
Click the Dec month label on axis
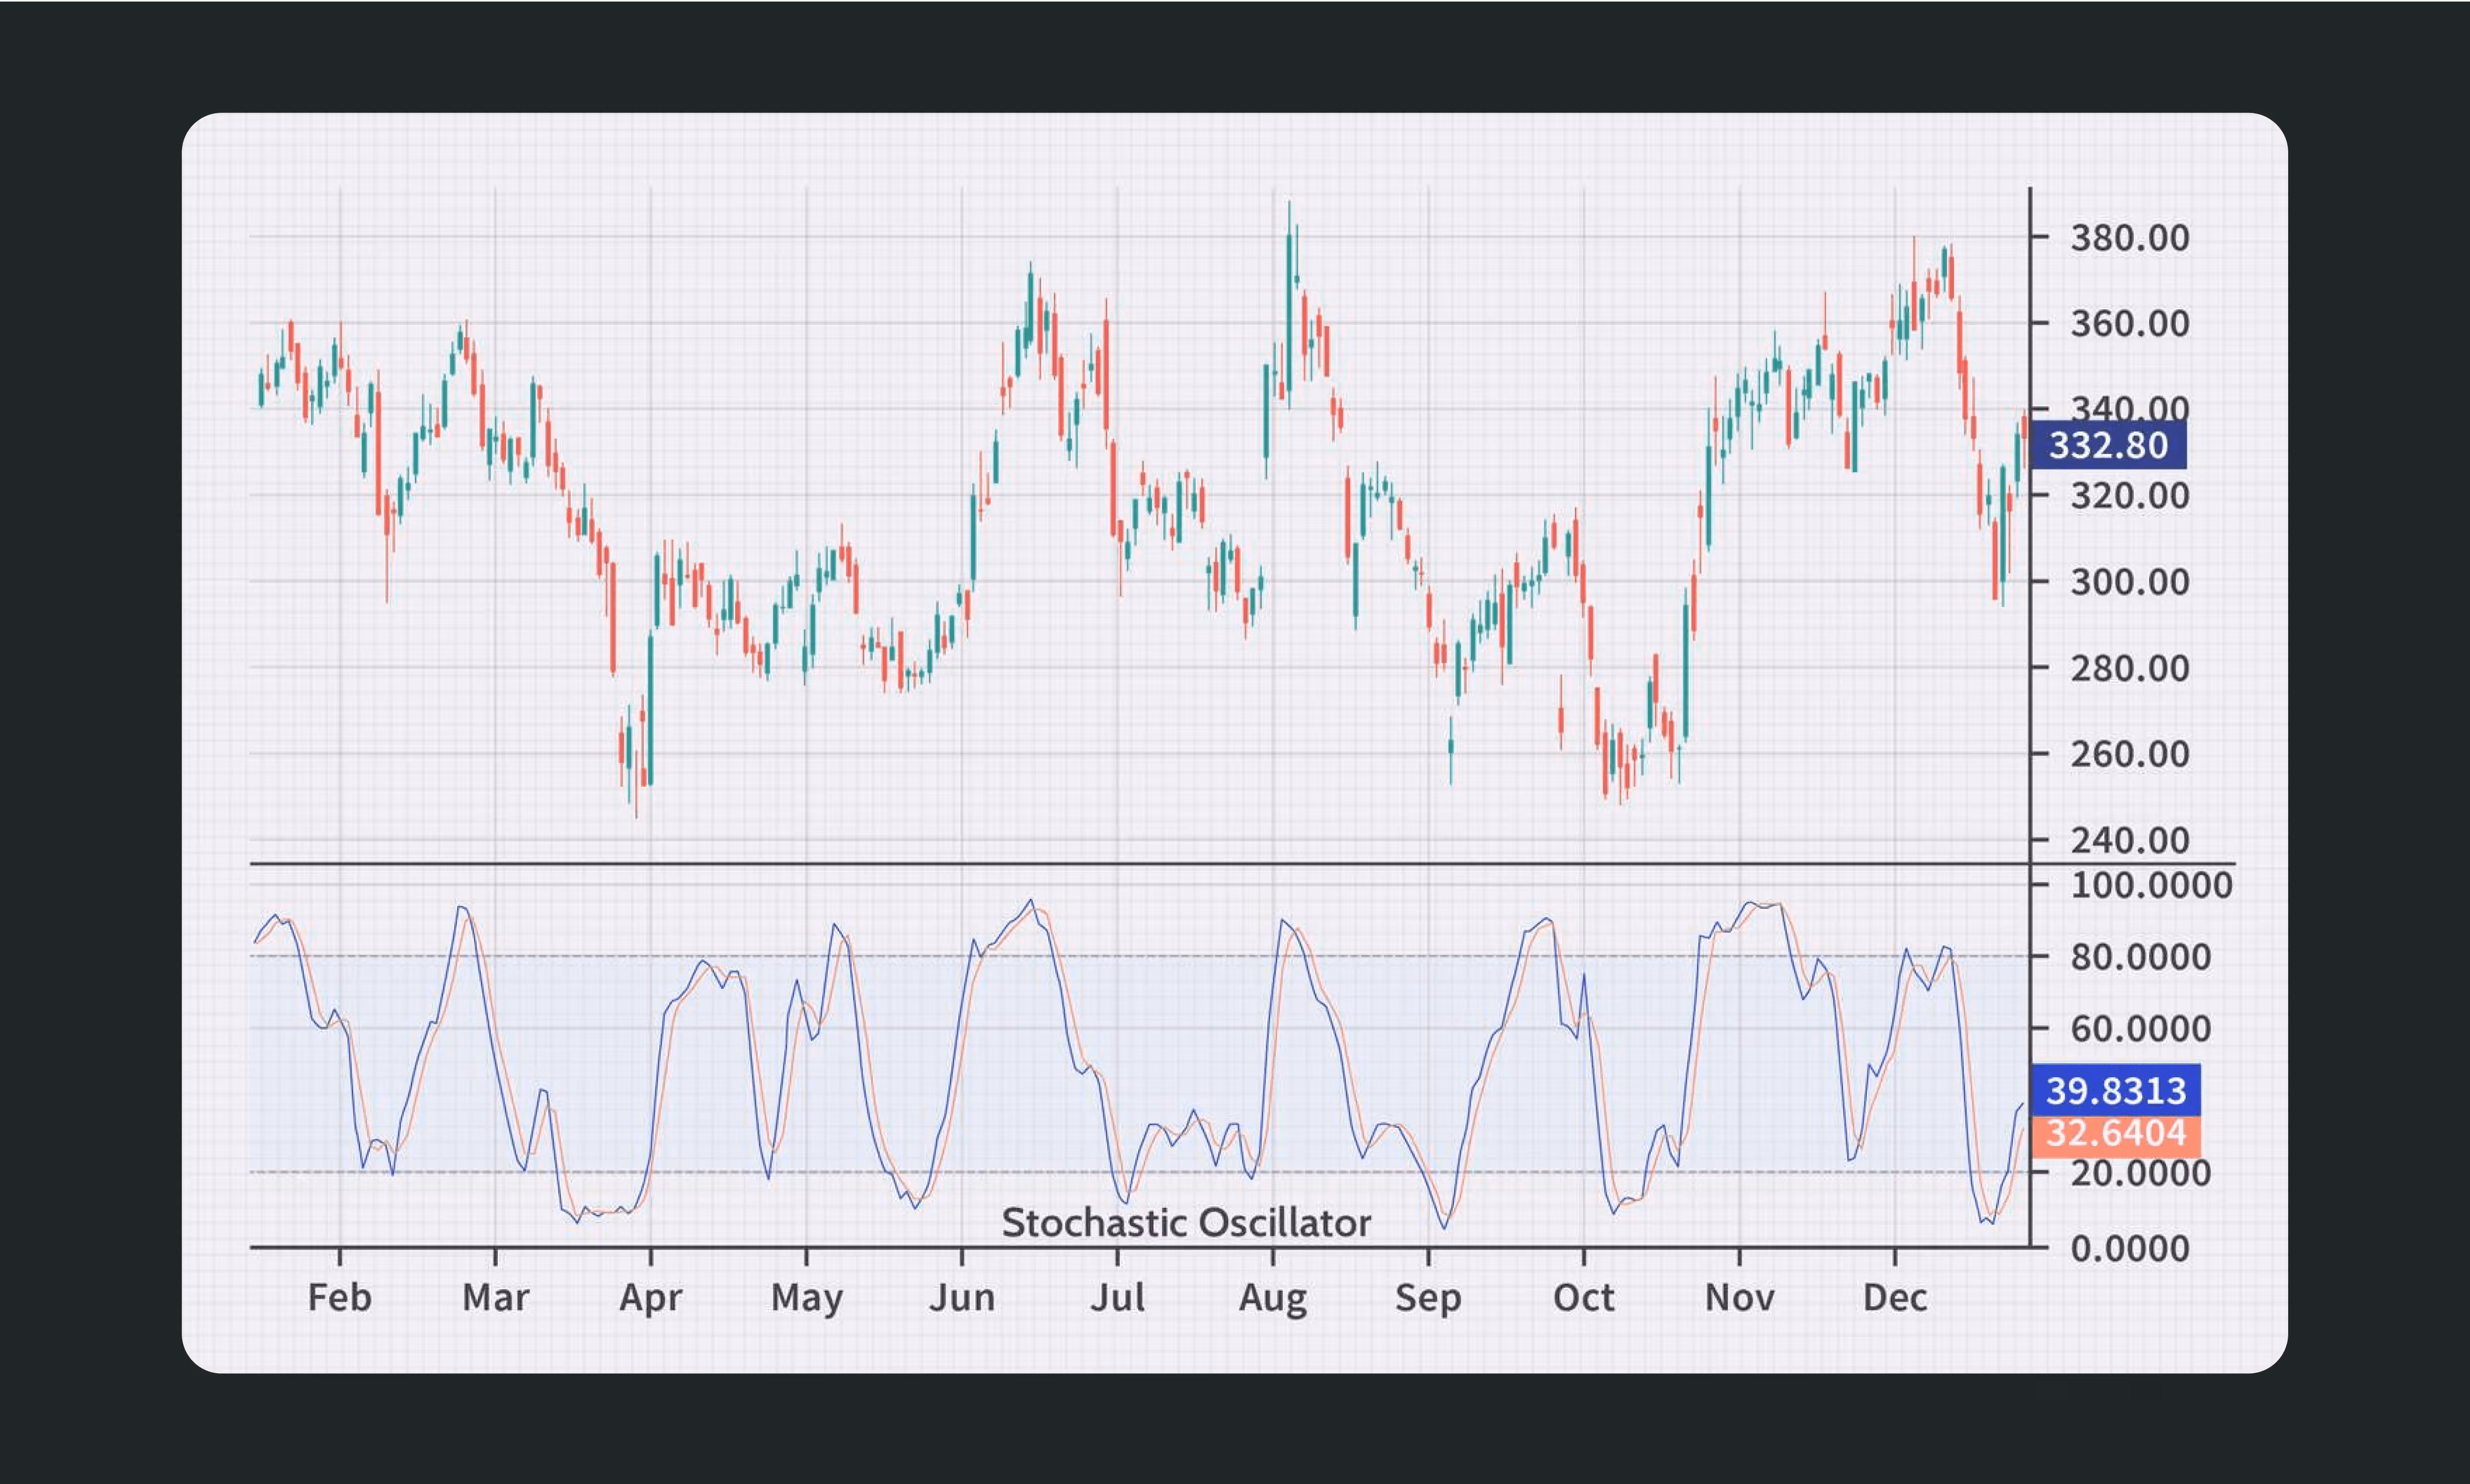(1895, 1298)
